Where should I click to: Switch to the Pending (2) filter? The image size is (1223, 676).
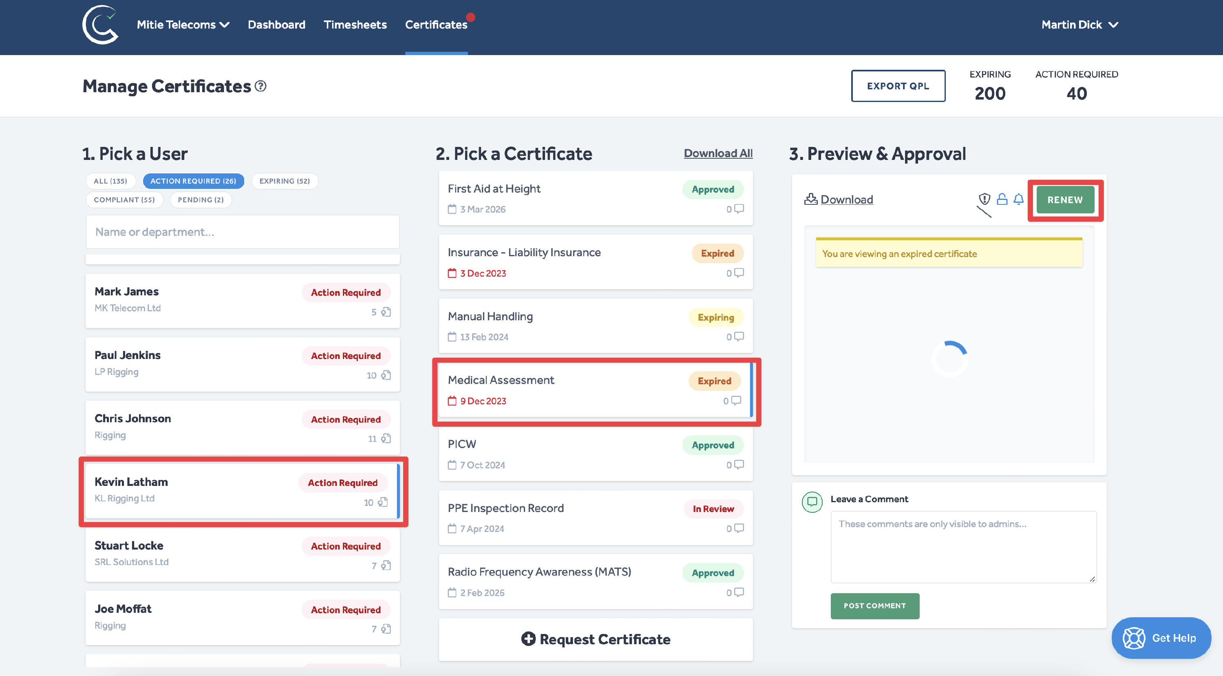tap(200, 199)
